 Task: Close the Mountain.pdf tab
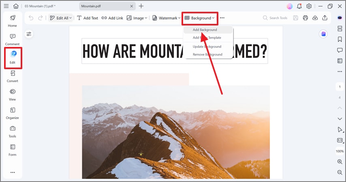coord(132,6)
